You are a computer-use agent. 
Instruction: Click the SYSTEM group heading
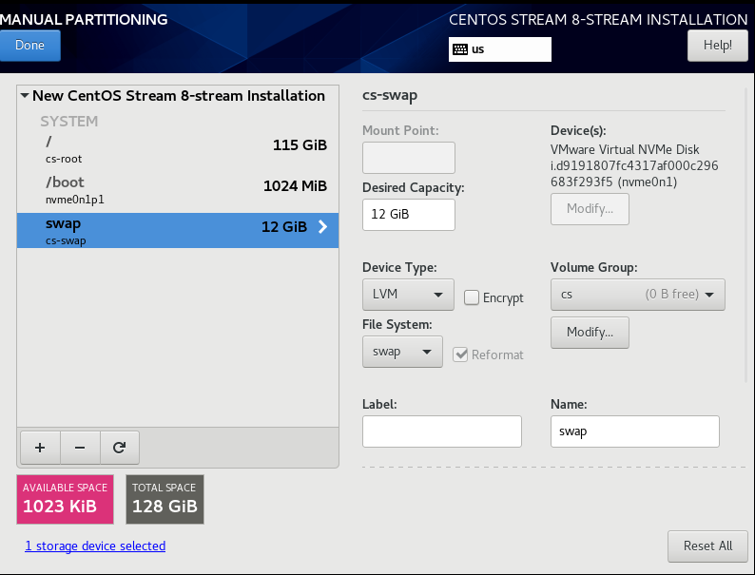68,122
